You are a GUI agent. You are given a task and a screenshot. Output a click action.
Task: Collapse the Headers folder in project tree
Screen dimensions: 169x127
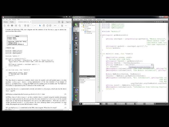click(82, 27)
